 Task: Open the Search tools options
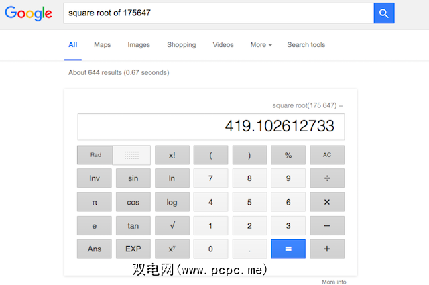(x=306, y=45)
